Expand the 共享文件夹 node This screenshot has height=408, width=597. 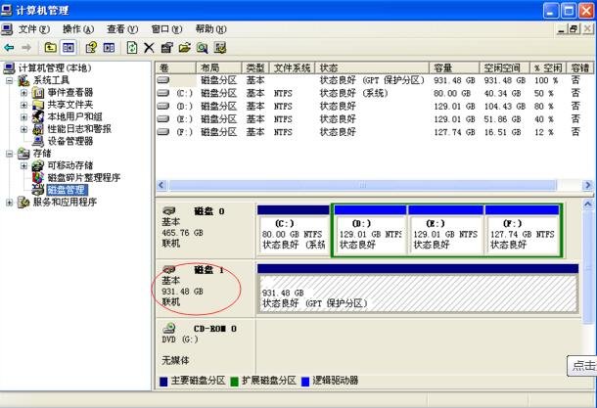pos(24,105)
